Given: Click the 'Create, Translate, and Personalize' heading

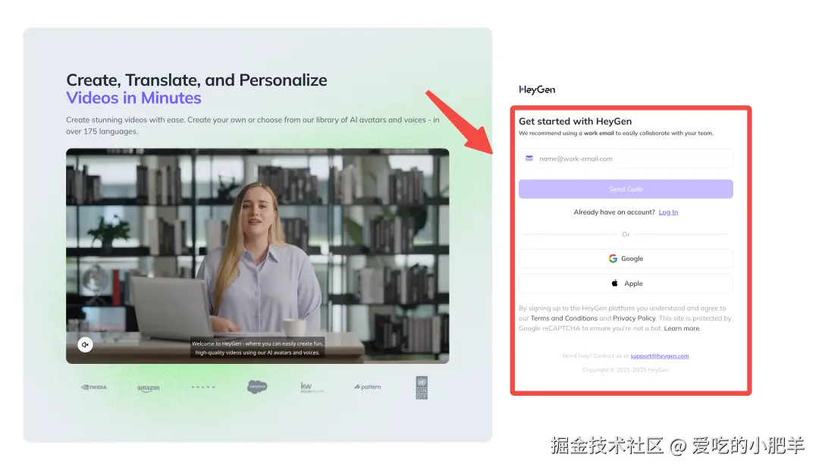Looking at the screenshot, I should (196, 80).
